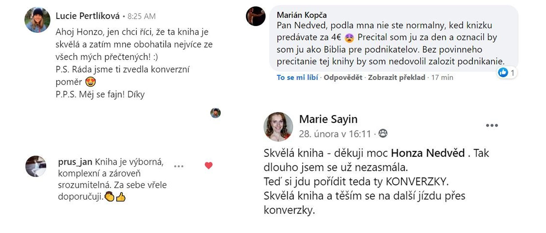Click the thumbs-up emoji after "doporučuji"
Image resolution: width=546 pixels, height=233 pixels.
pos(121,197)
